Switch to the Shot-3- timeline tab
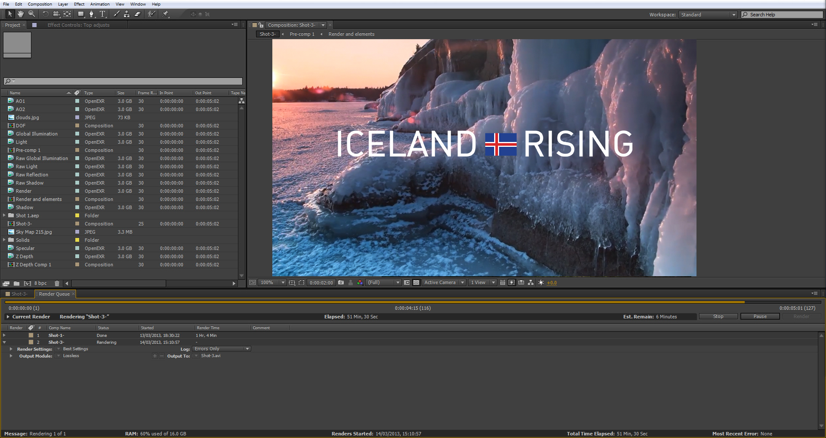Screen dimensions: 826x438 point(18,294)
